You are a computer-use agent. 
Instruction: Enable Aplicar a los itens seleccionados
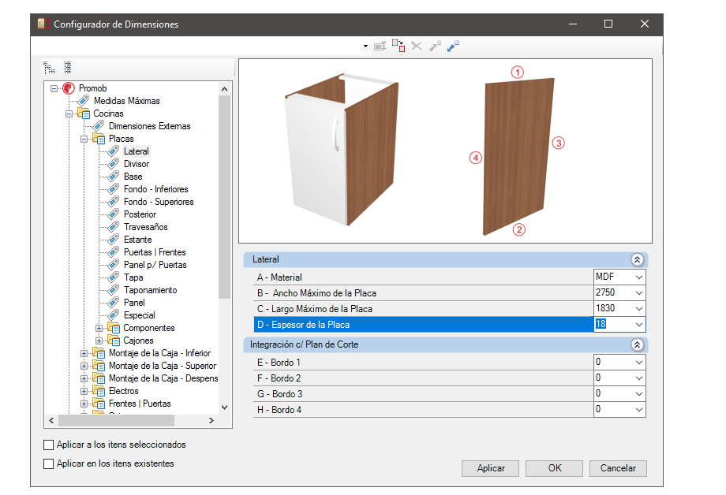48,445
